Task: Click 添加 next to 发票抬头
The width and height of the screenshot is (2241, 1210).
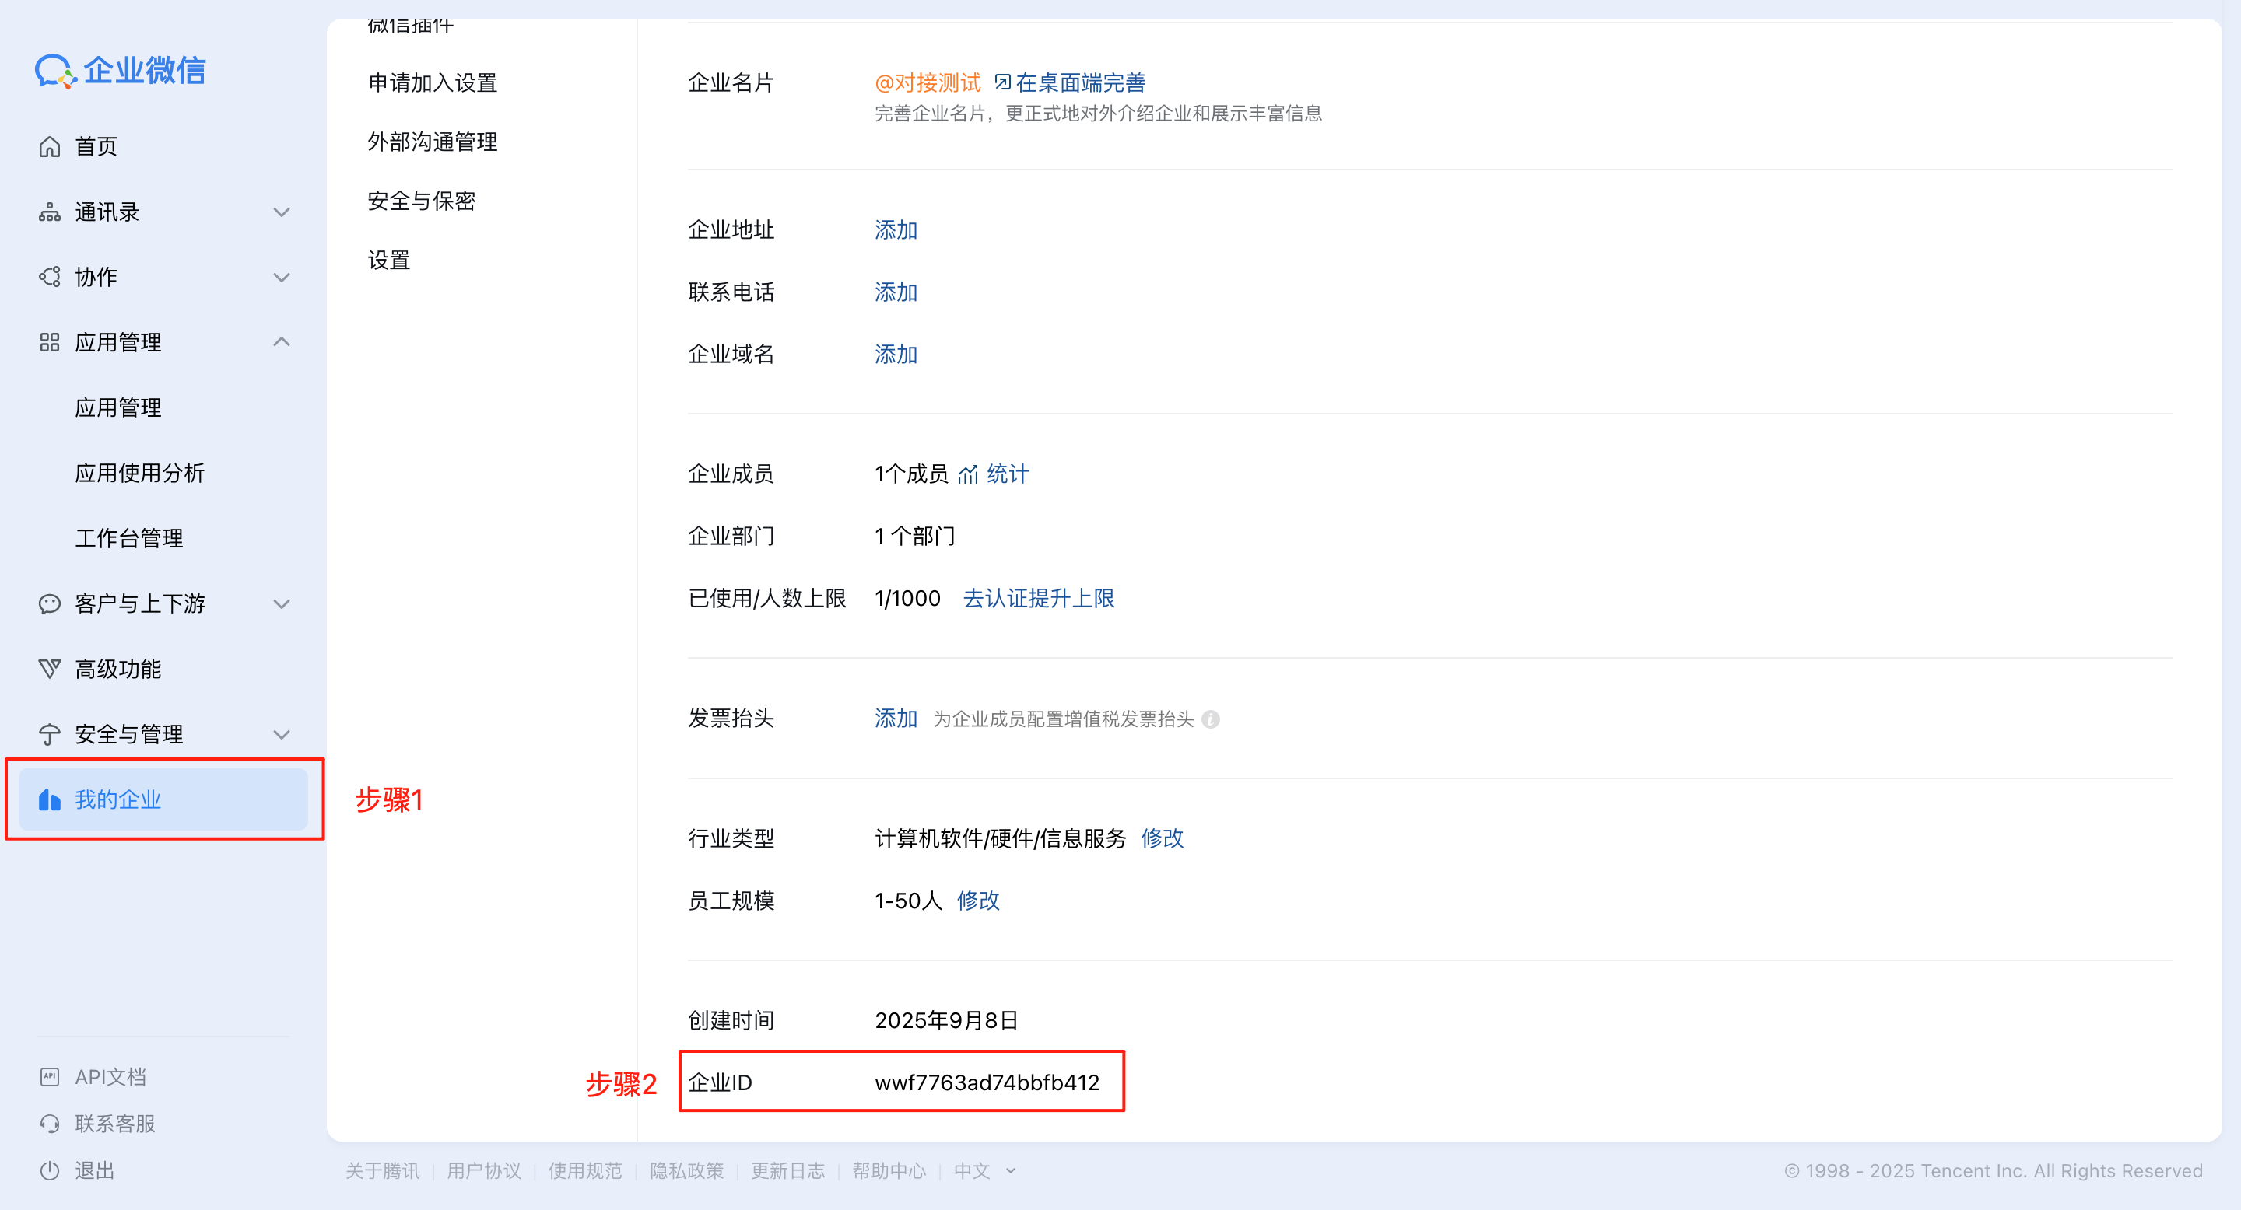Action: (x=896, y=719)
